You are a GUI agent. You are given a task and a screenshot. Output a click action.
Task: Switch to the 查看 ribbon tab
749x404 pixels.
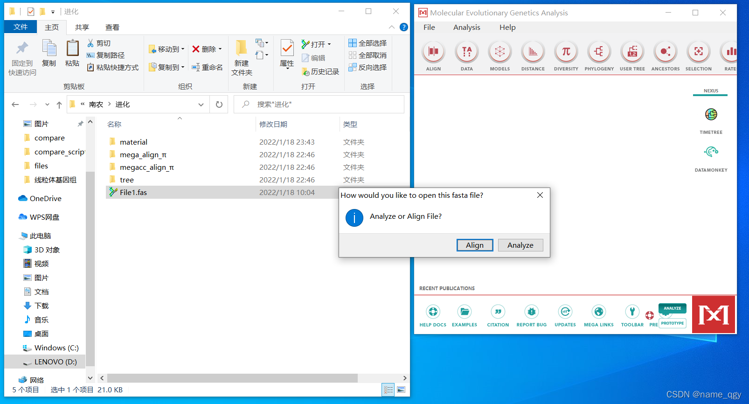pos(112,28)
